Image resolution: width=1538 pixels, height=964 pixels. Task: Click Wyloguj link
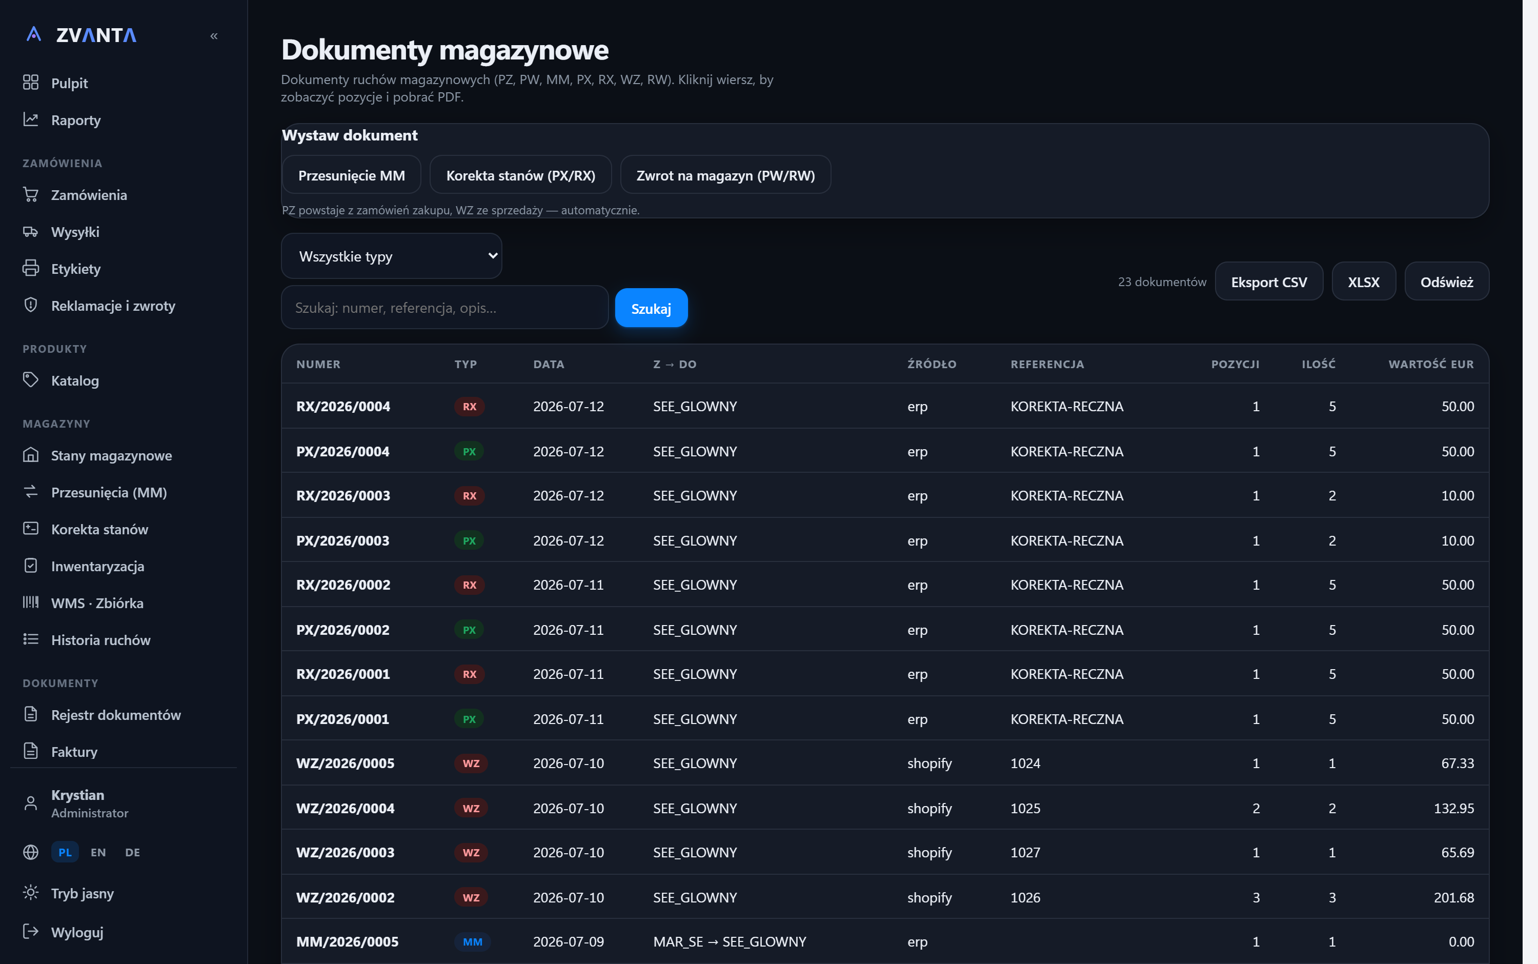click(x=77, y=932)
